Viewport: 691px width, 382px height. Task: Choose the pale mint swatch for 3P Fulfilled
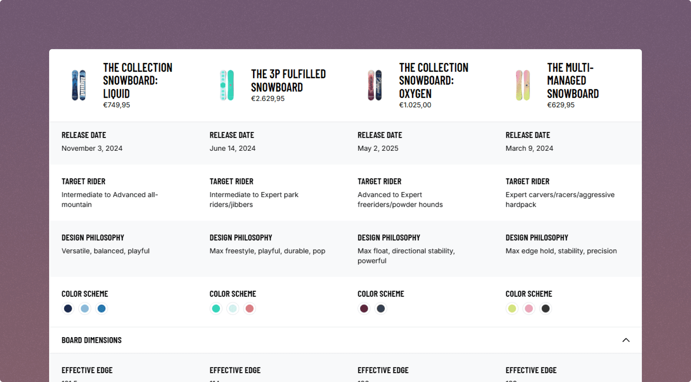233,308
